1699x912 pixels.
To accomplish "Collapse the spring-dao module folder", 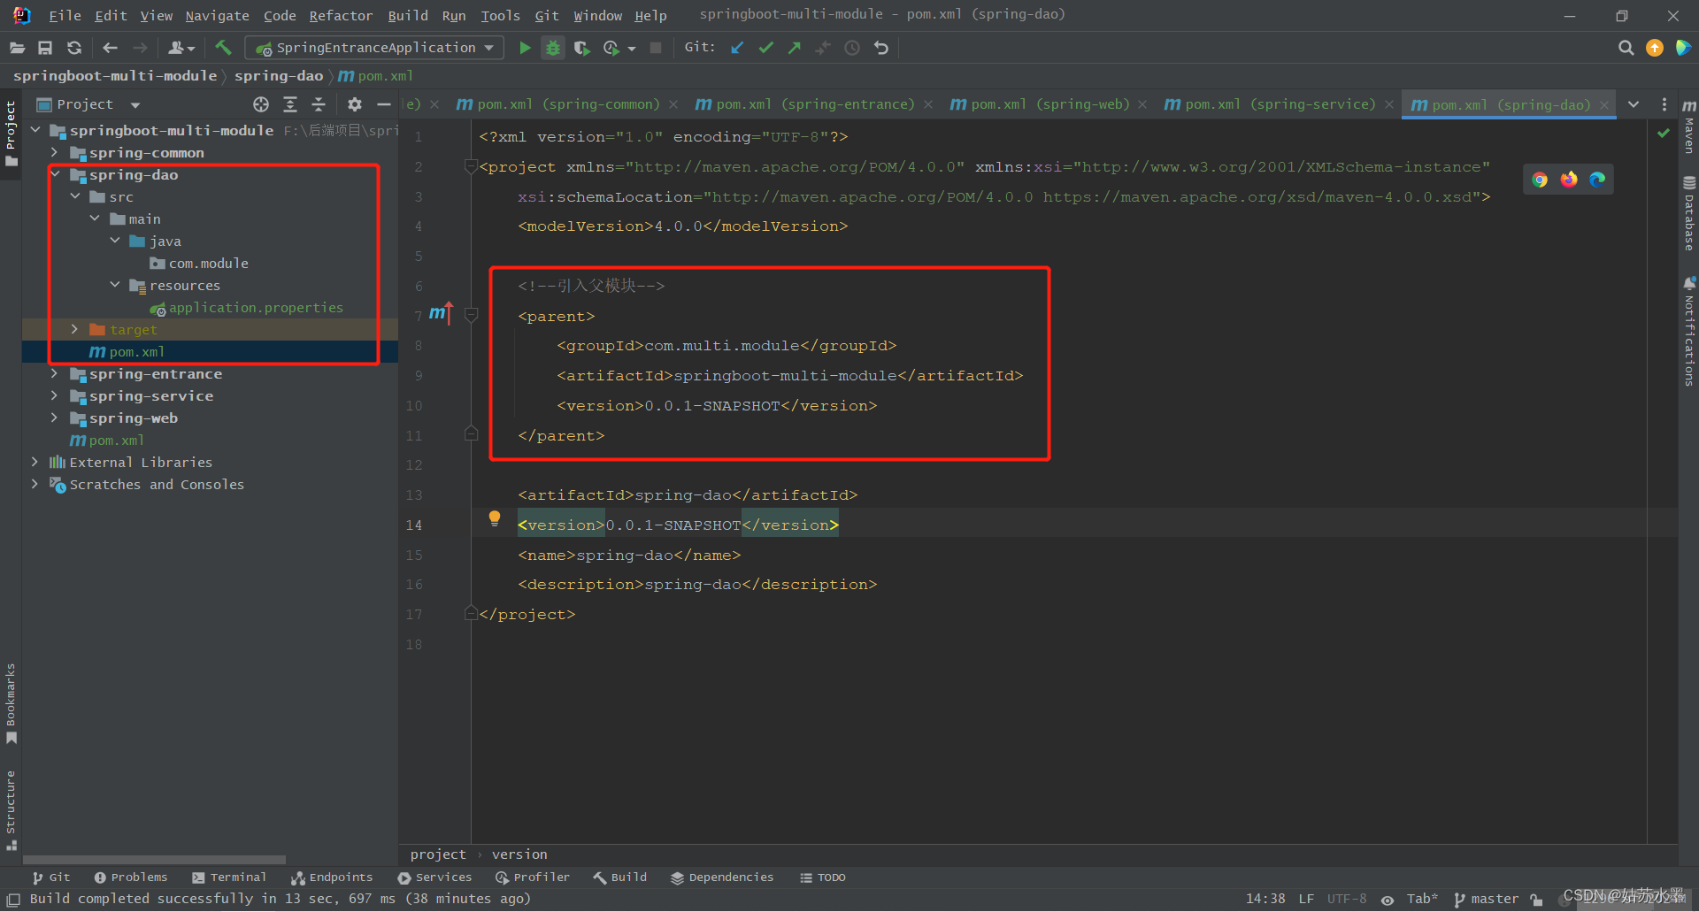I will (55, 174).
